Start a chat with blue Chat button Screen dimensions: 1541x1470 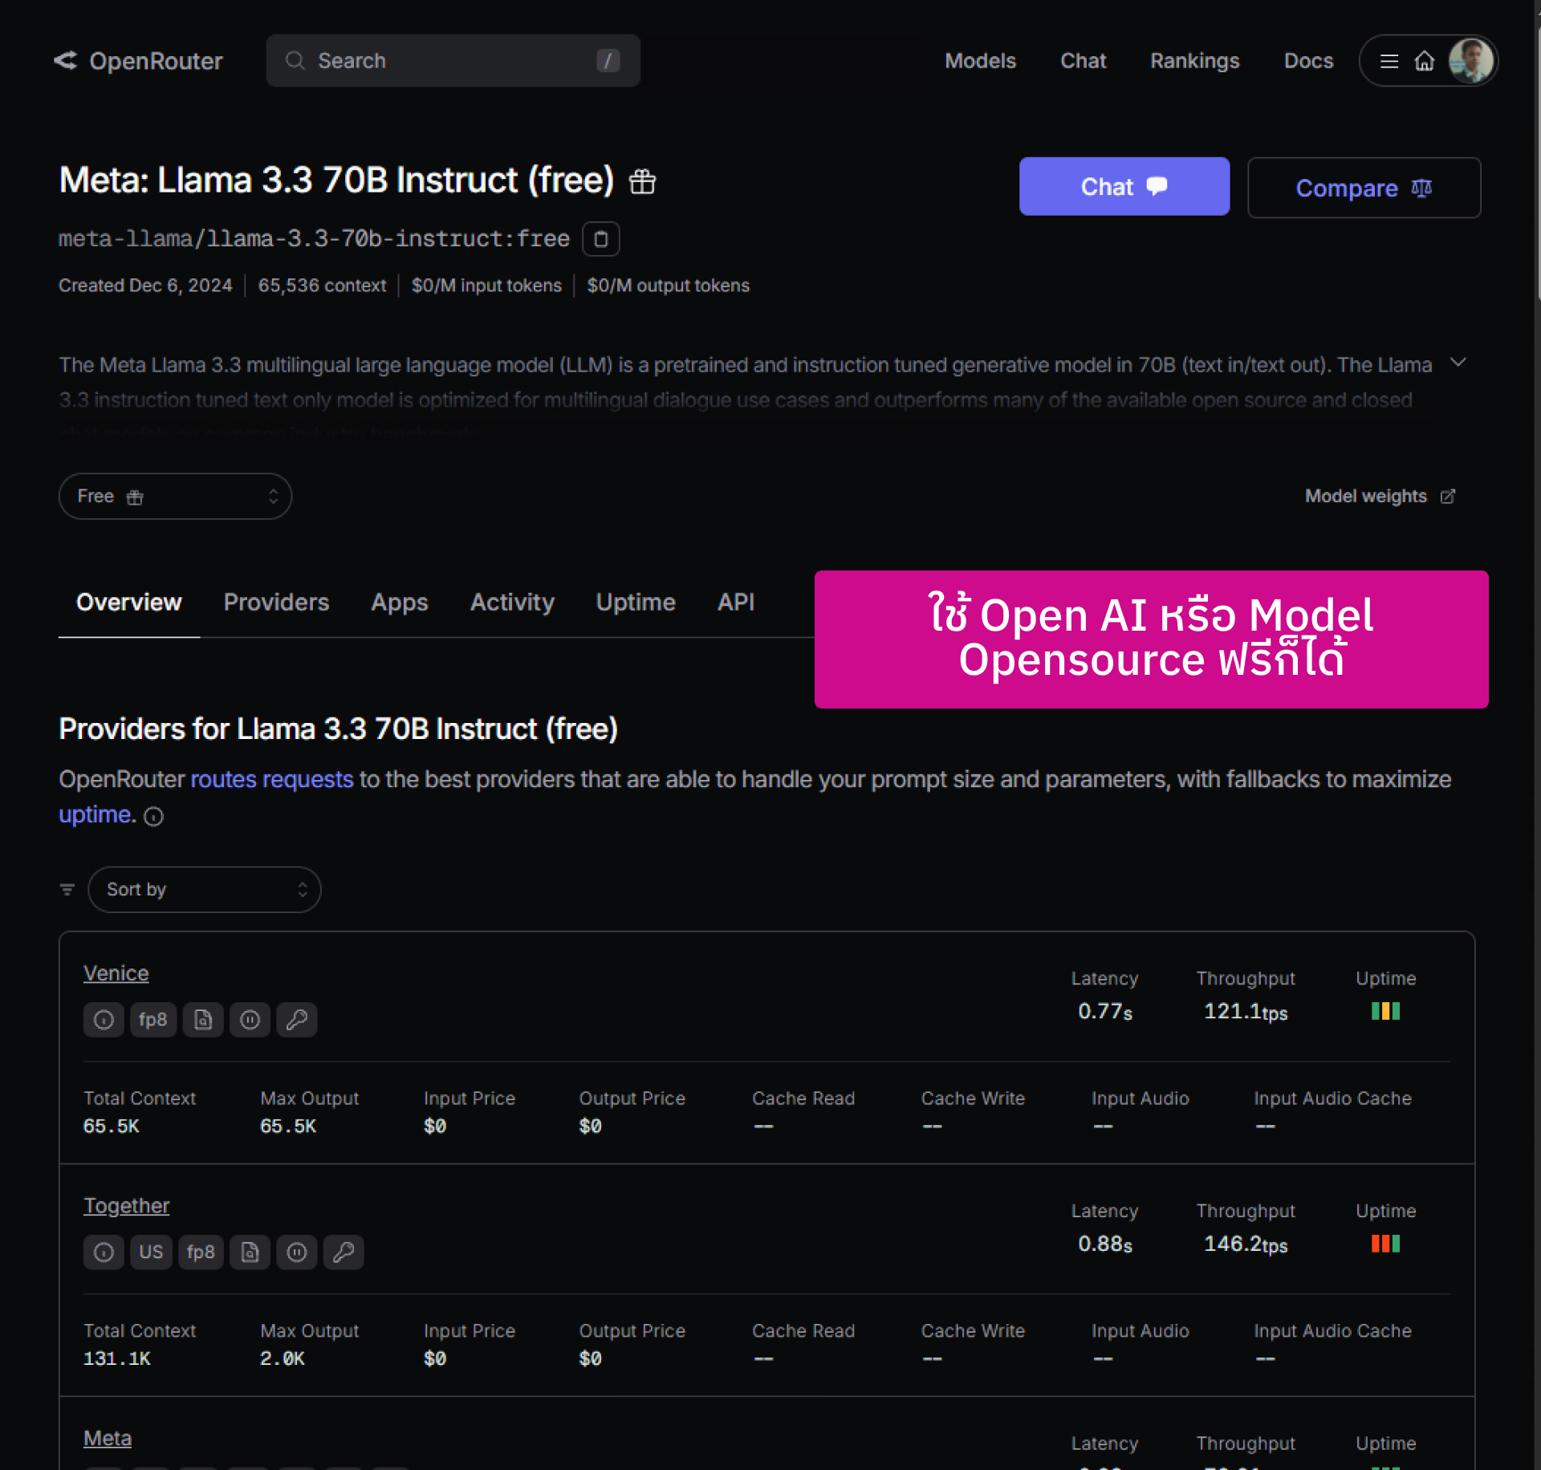[x=1124, y=187]
